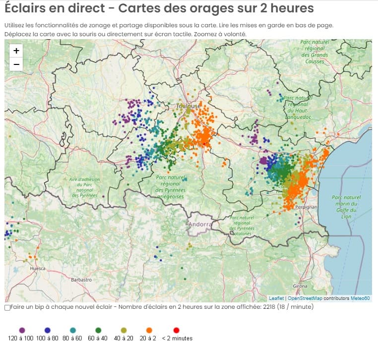Click the olive 40 à 20 legend dot
378x345 pixels.
[x=124, y=330]
